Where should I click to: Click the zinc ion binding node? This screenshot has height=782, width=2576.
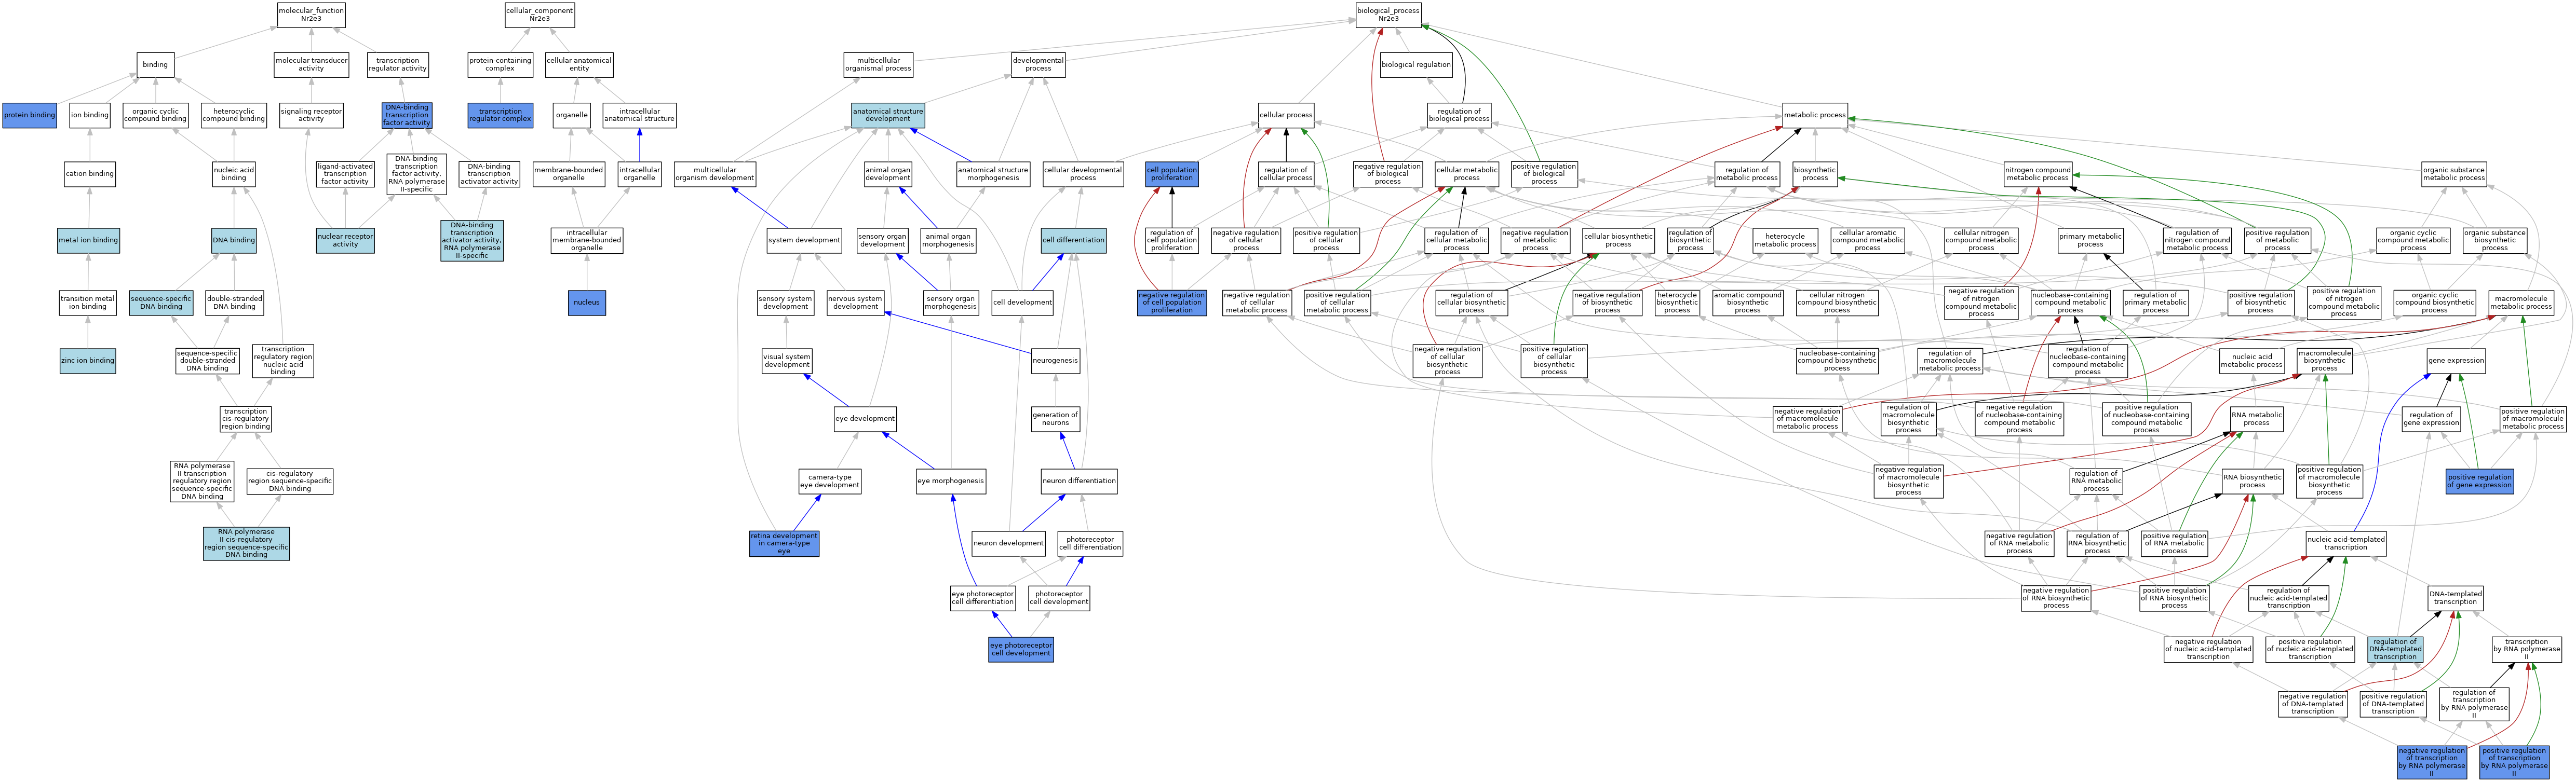coord(88,361)
